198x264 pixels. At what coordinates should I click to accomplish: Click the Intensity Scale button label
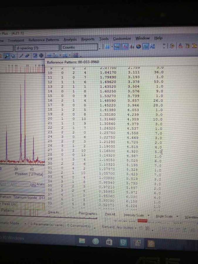[134, 215]
